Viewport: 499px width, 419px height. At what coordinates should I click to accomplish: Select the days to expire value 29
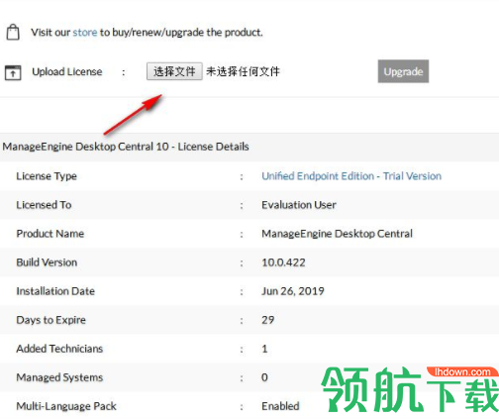pos(268,320)
